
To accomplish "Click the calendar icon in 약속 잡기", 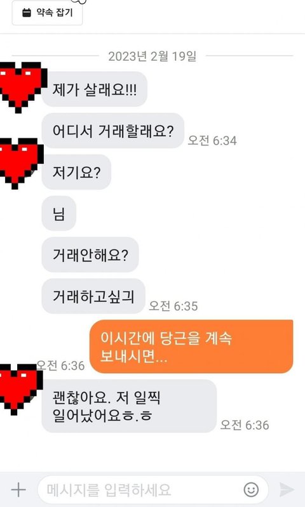I will (27, 13).
